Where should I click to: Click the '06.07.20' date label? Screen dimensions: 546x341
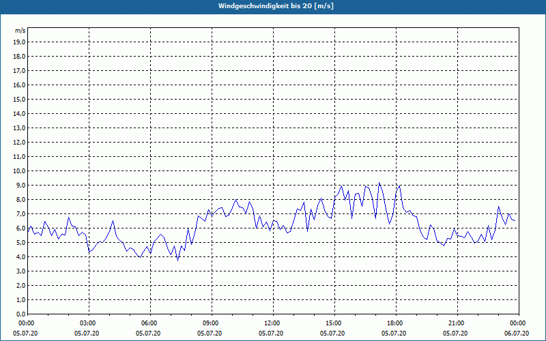click(x=517, y=333)
